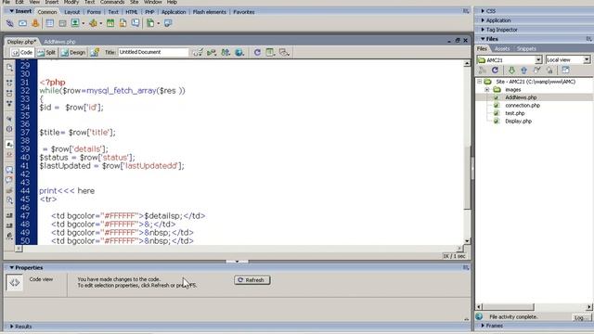
Task: Open the Modify menu
Action: point(71,2)
